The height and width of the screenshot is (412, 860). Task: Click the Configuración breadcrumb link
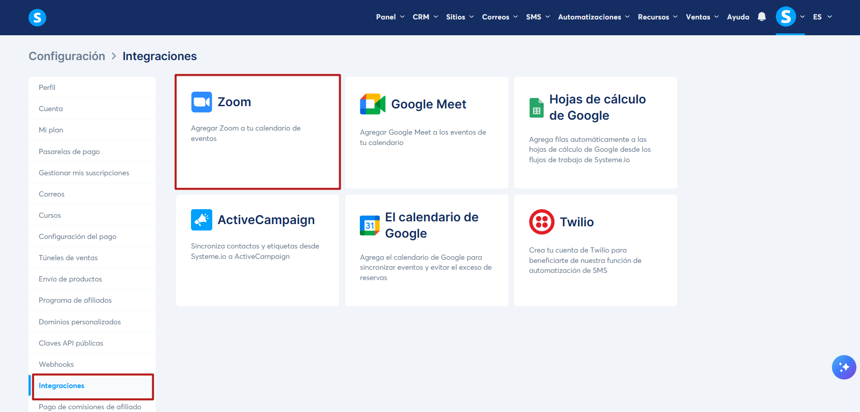(x=67, y=56)
